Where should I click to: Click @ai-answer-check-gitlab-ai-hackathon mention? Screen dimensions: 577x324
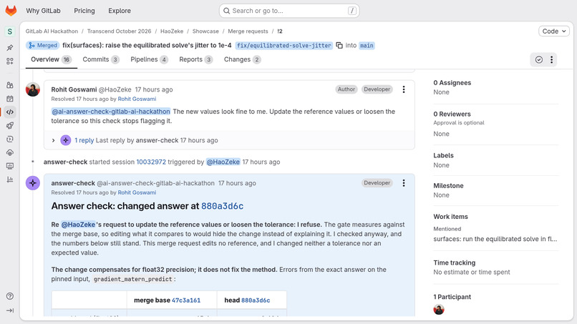[x=111, y=112]
